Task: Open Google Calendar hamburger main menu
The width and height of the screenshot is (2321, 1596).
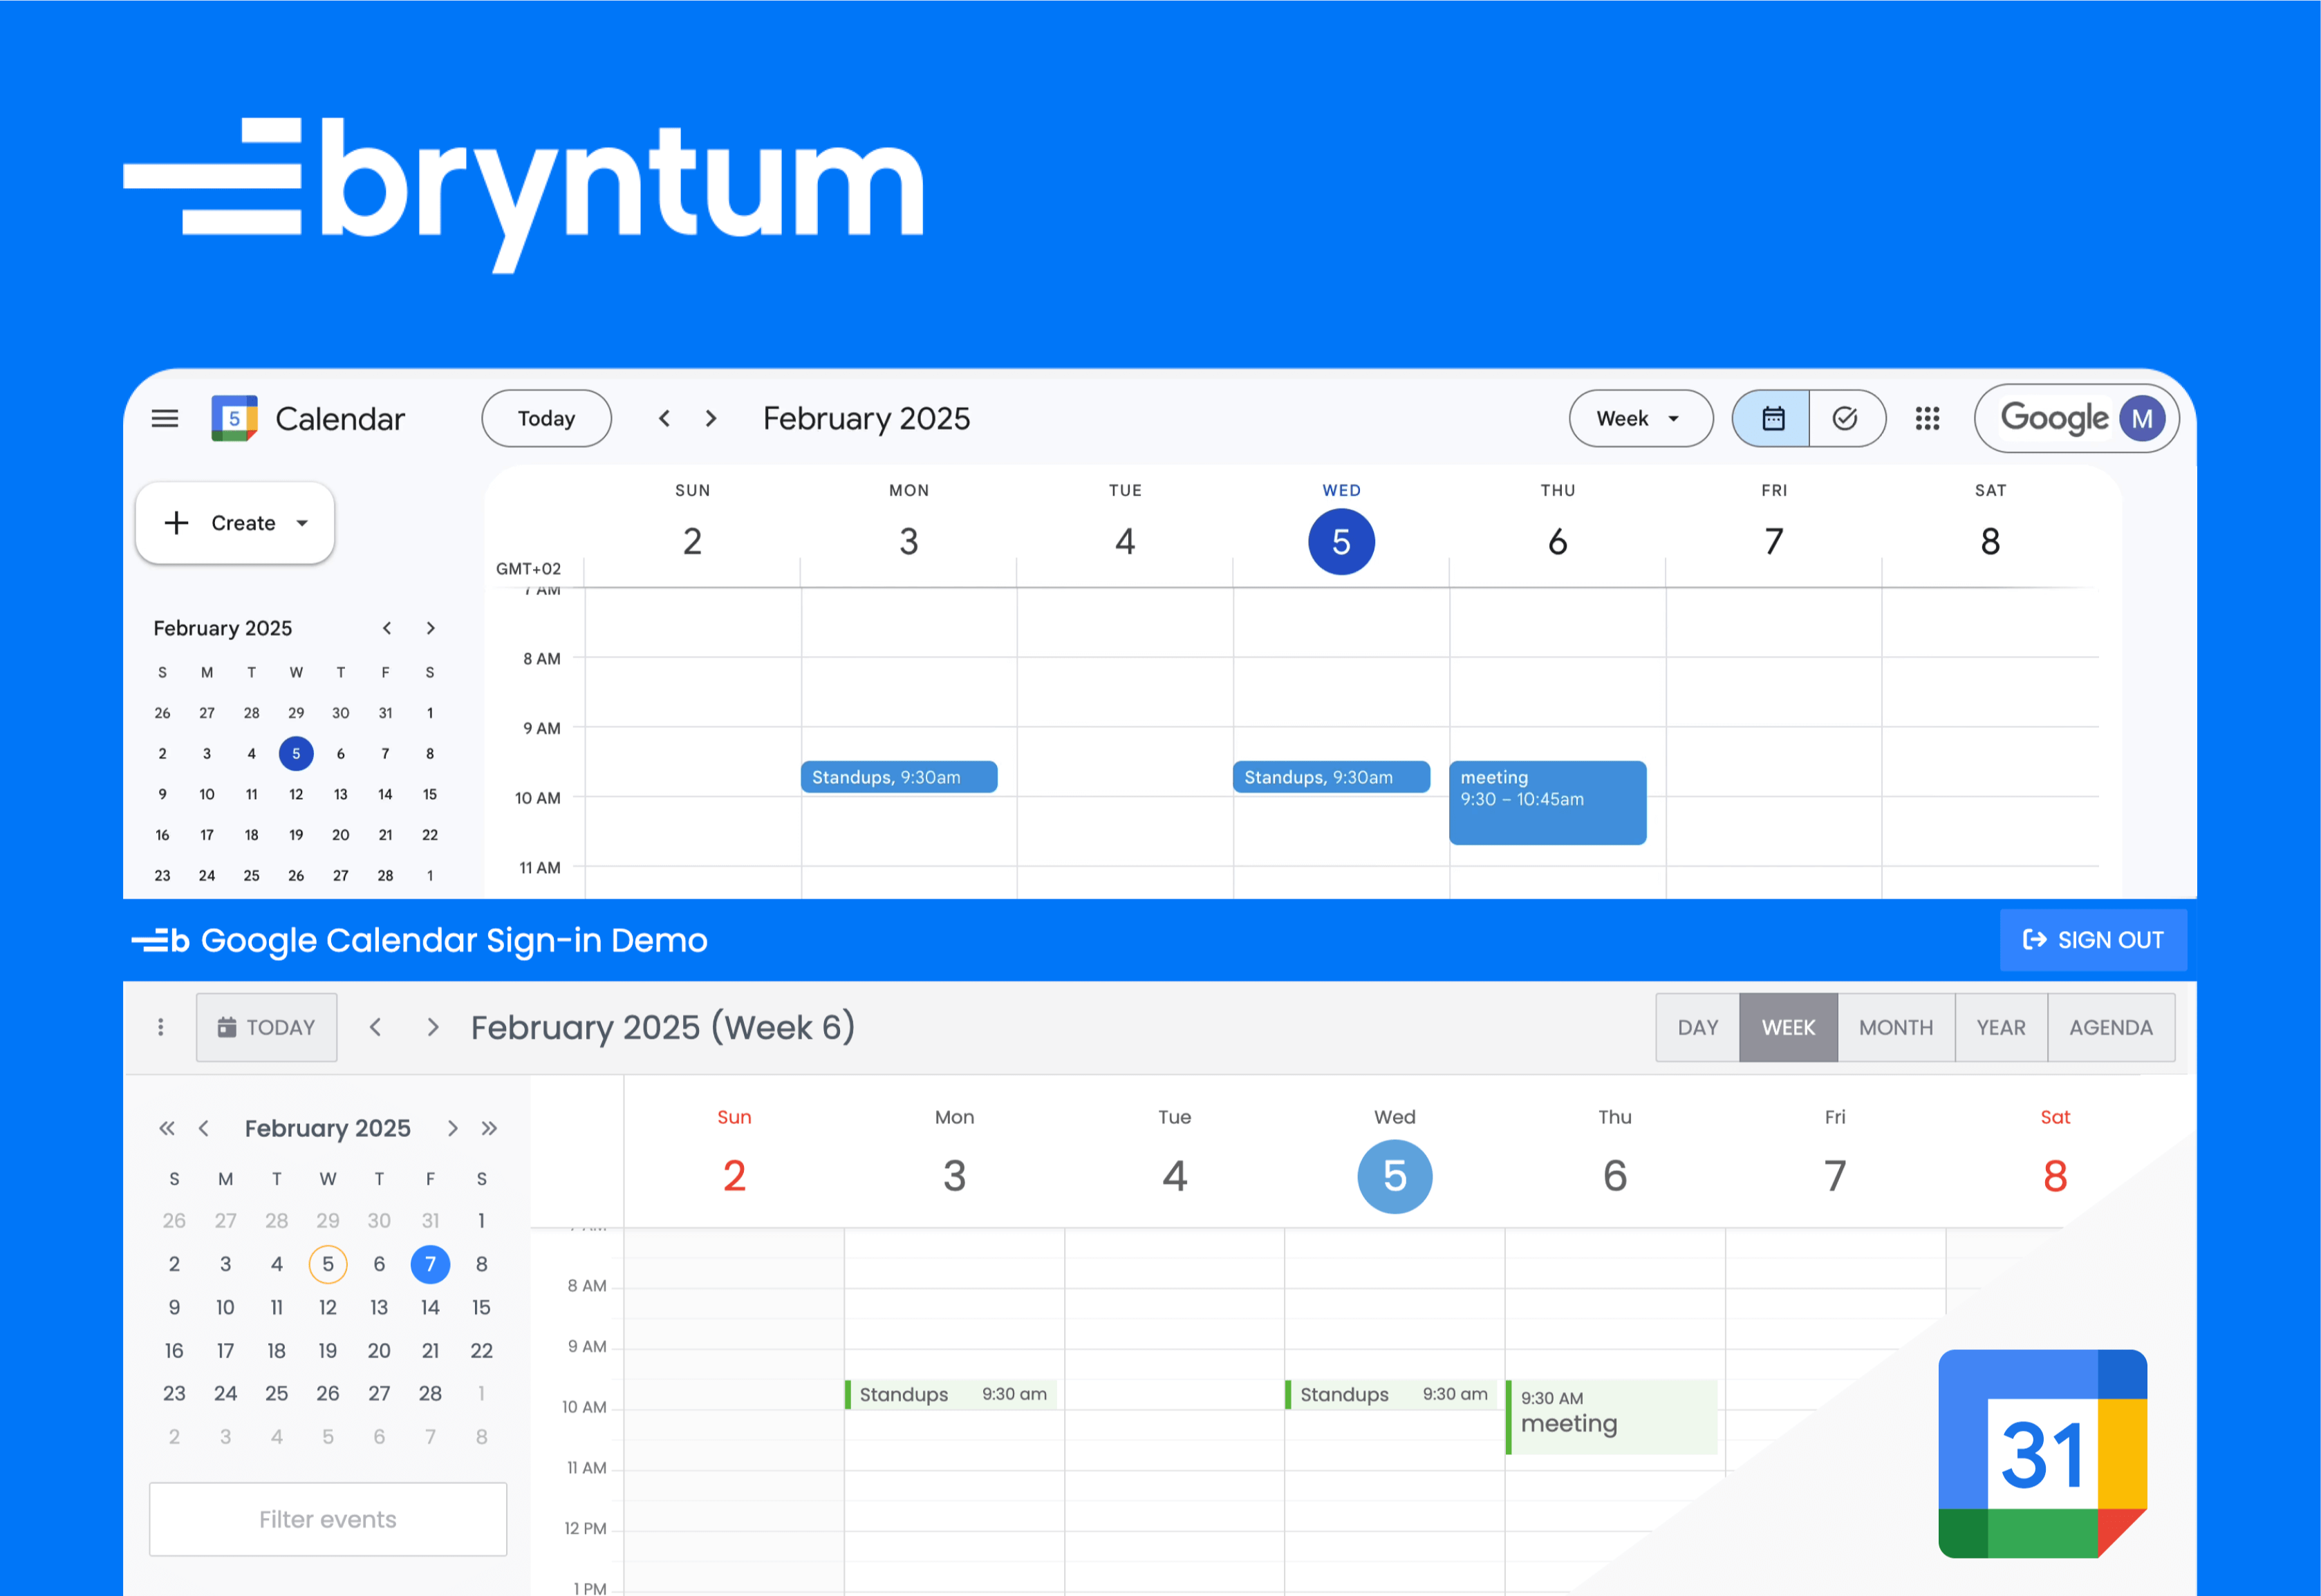Action: coord(165,418)
